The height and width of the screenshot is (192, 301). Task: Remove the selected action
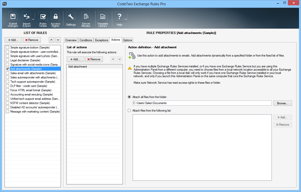pos(94,59)
